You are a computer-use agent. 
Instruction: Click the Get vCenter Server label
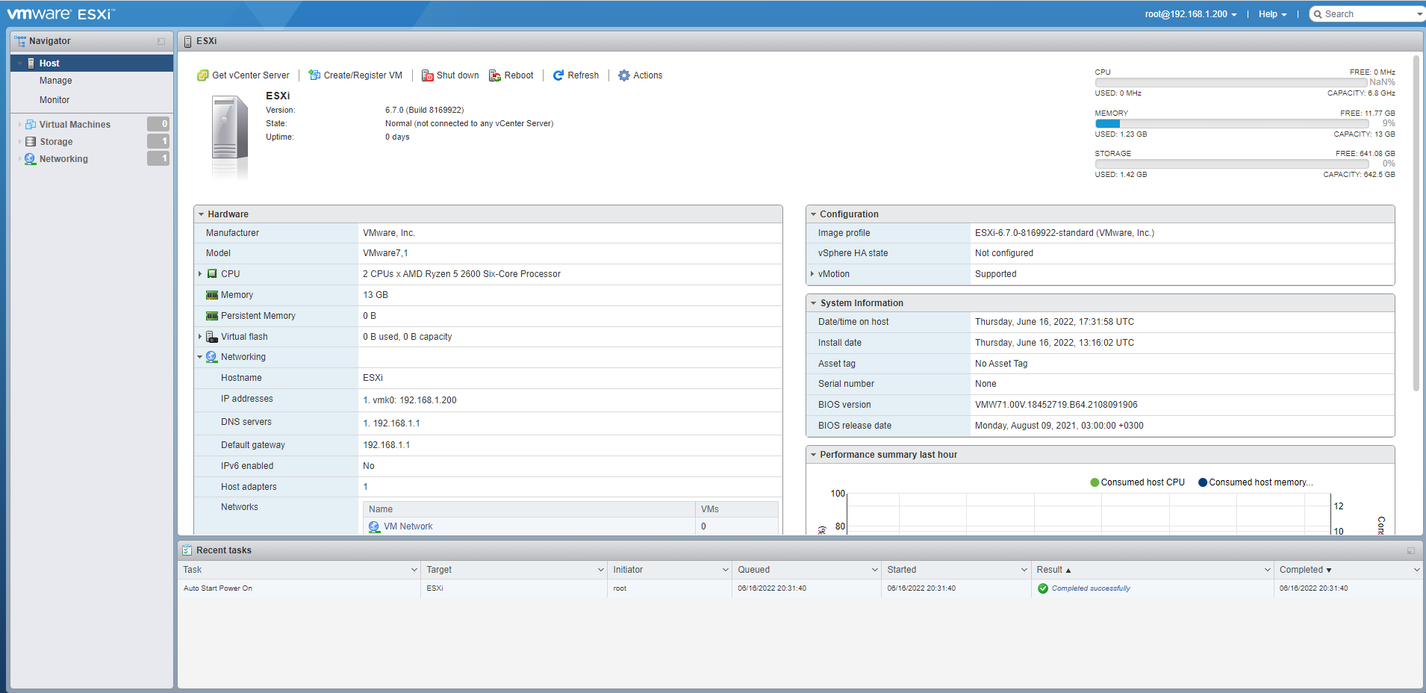(251, 75)
